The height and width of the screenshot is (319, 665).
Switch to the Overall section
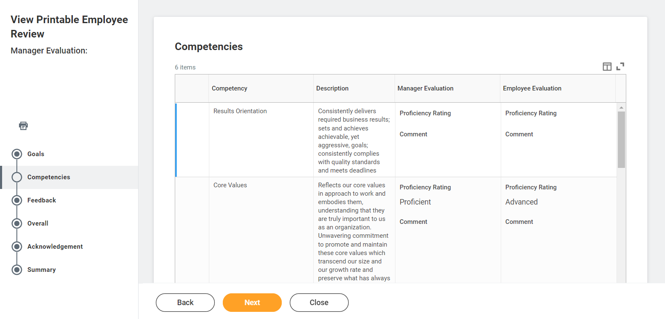tap(37, 223)
